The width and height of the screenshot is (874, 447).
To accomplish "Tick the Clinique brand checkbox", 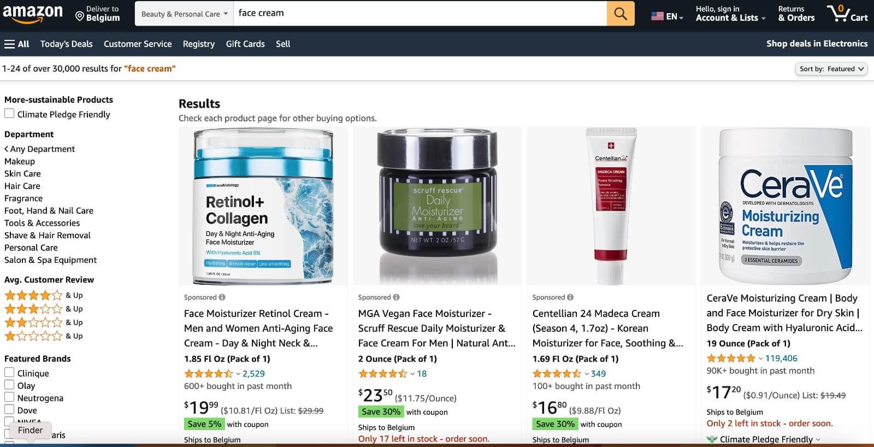I will [x=9, y=373].
